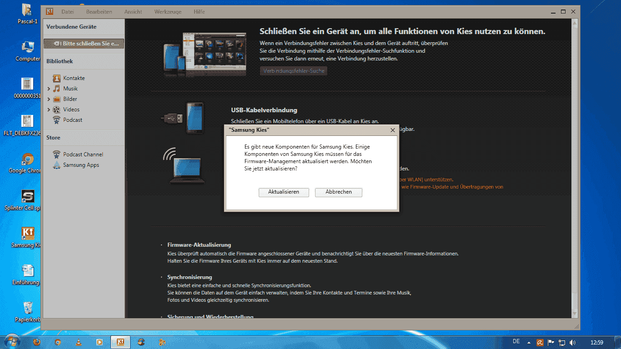Viewport: 621px width, 349px height.
Task: Open the media player taskbar icon
Action: (x=100, y=342)
